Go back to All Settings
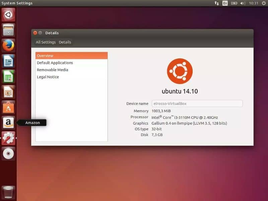Screen dimensions: 268x201 click(x=46, y=42)
